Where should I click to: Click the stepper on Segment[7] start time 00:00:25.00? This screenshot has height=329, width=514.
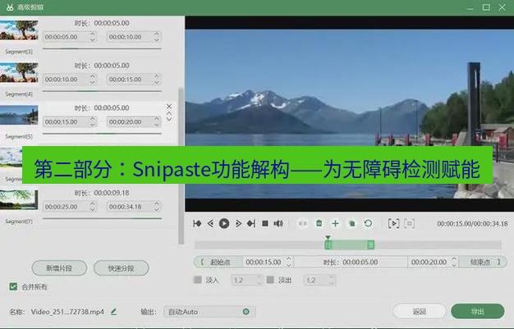(x=93, y=207)
